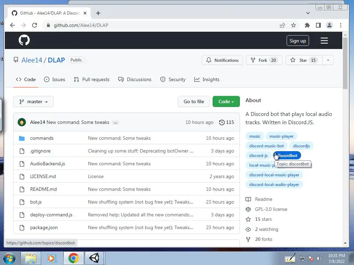Image resolution: width=354 pixels, height=265 pixels.
Task: Open the master branch dropdown
Action: coord(34,101)
